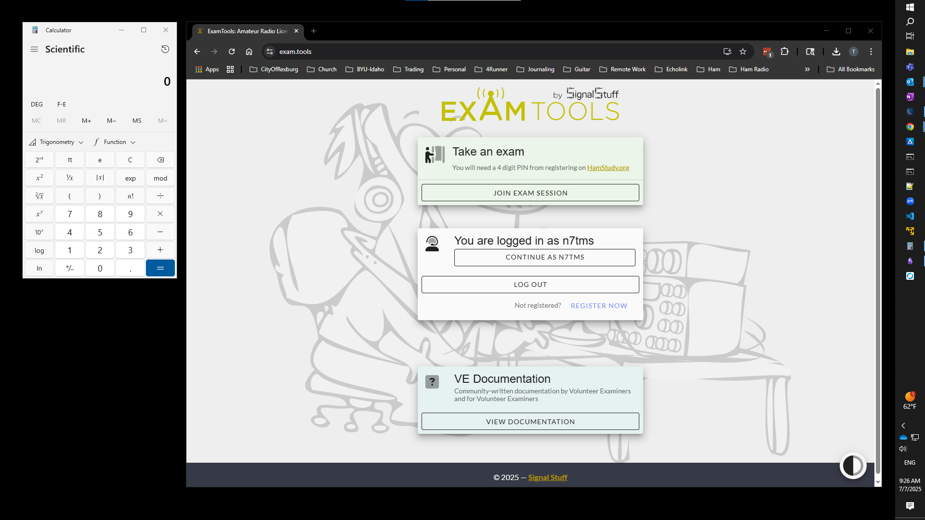Open the HamStudy.org link
Image resolution: width=925 pixels, height=520 pixels.
(608, 168)
